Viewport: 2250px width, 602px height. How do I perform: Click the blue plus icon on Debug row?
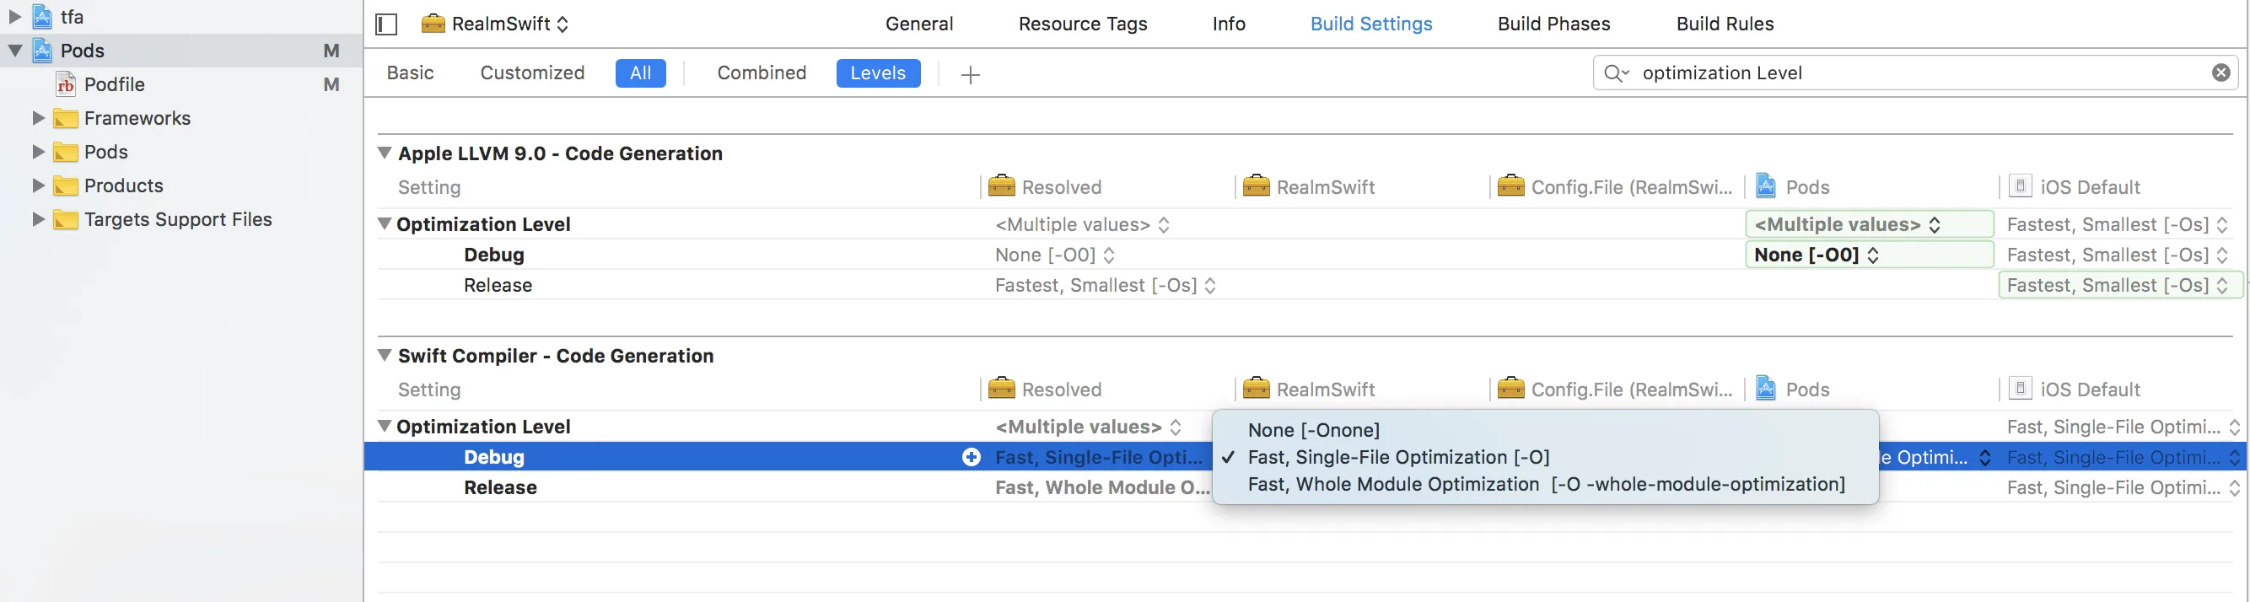tap(971, 457)
